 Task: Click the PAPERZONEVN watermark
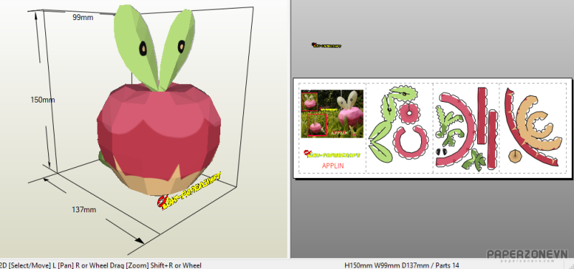(527, 255)
